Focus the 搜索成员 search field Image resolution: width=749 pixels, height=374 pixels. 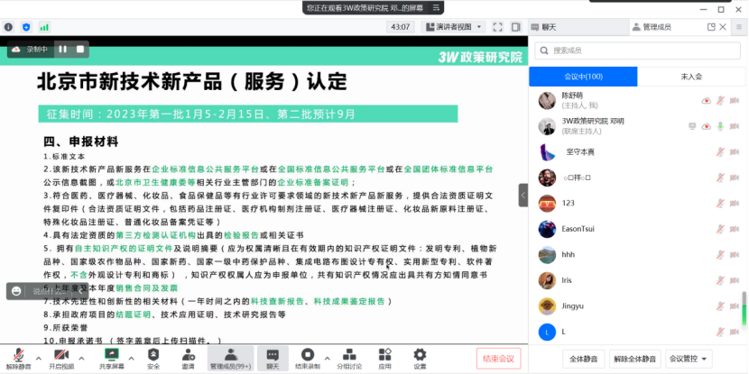coord(637,50)
